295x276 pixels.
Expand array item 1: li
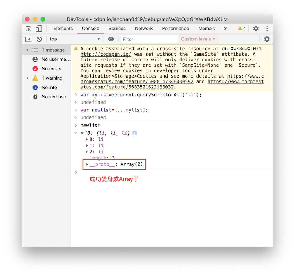tap(87, 146)
